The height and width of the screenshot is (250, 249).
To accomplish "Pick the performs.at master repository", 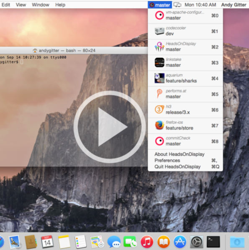I will coord(185,94).
